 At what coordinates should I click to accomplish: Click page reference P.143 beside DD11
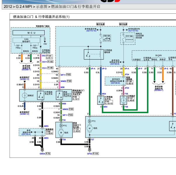click(x=50, y=62)
